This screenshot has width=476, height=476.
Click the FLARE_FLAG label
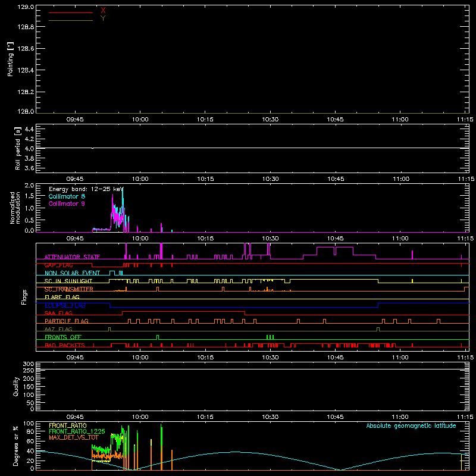[x=62, y=297]
